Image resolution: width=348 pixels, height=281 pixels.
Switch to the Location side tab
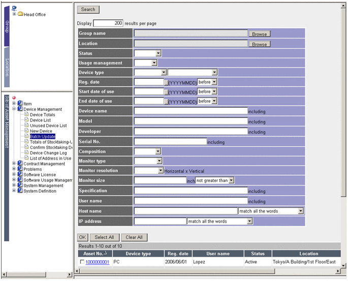coord(7,67)
